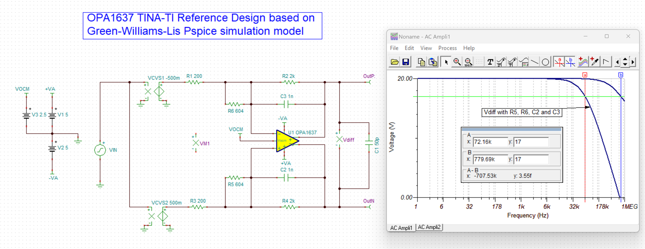Click red cursor 'a' marker handle
This screenshot has height=249, width=645.
[x=585, y=75]
